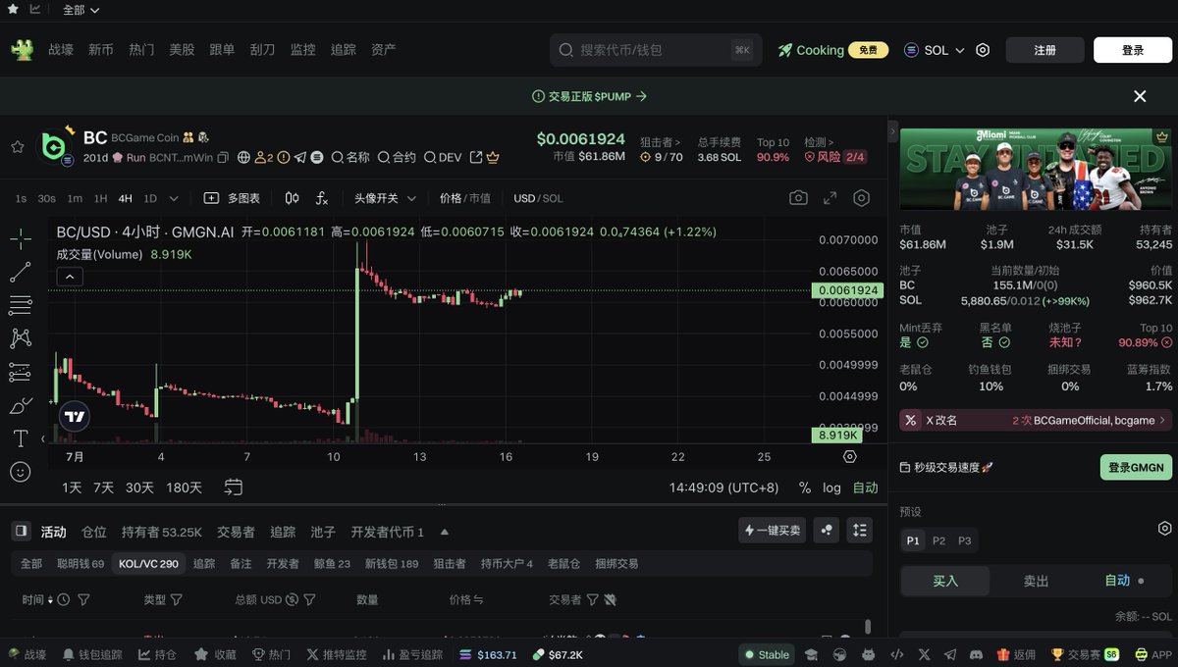Open trade preset settings hexagon icon
This screenshot has width=1178, height=667.
click(x=1164, y=528)
